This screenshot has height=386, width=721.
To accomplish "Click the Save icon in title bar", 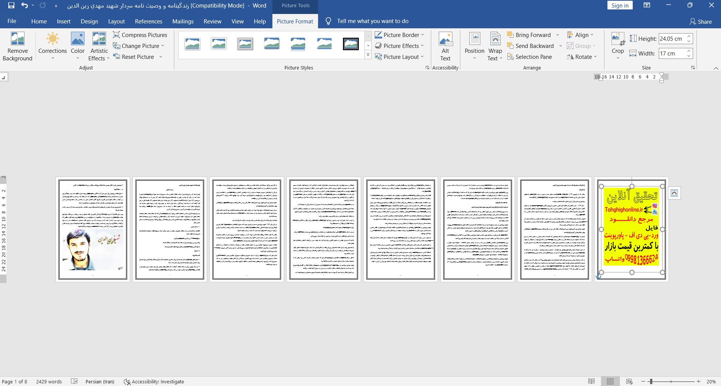I will tap(11, 5).
